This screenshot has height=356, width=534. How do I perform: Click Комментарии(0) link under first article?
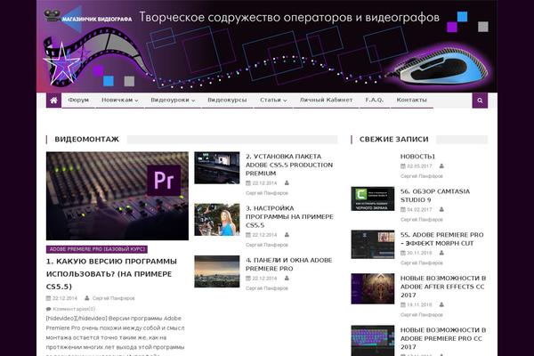74,309
